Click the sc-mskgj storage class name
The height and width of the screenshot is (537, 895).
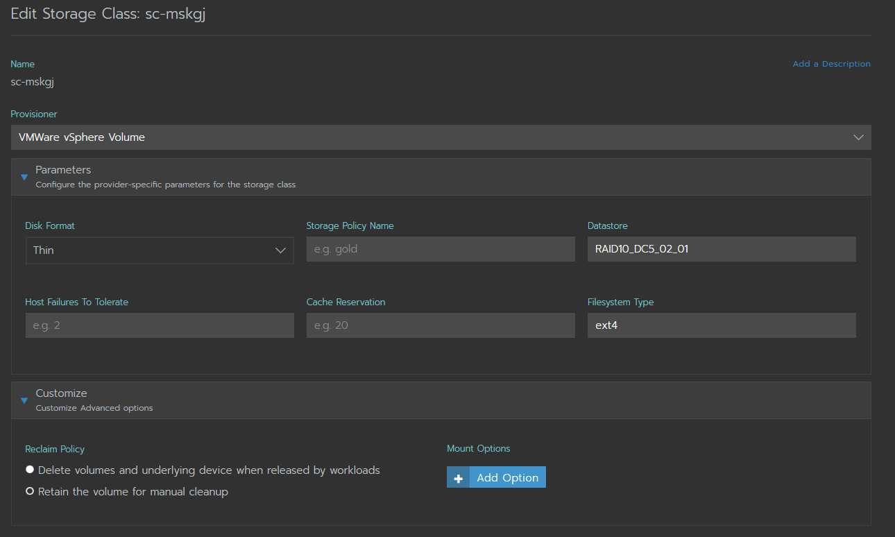(32, 81)
